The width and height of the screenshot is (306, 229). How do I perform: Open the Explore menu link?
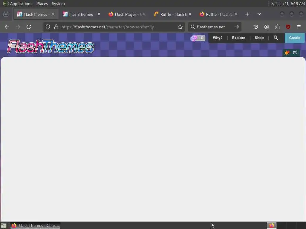tap(238, 38)
